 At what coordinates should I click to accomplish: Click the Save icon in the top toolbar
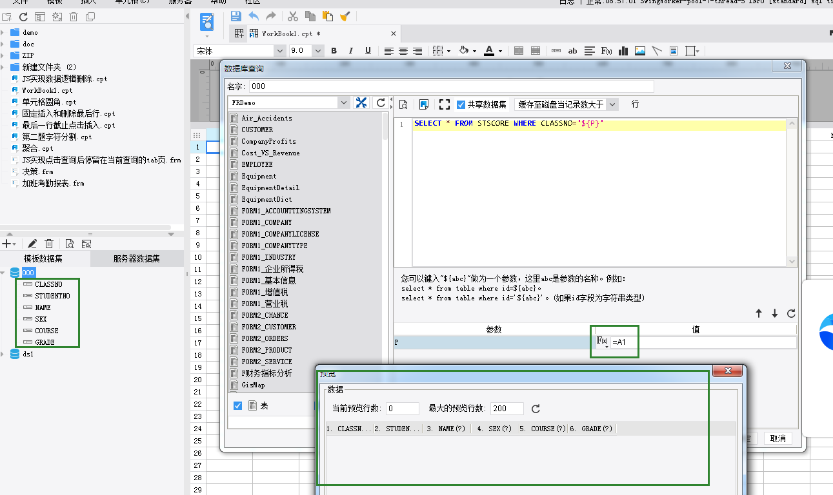(x=236, y=16)
